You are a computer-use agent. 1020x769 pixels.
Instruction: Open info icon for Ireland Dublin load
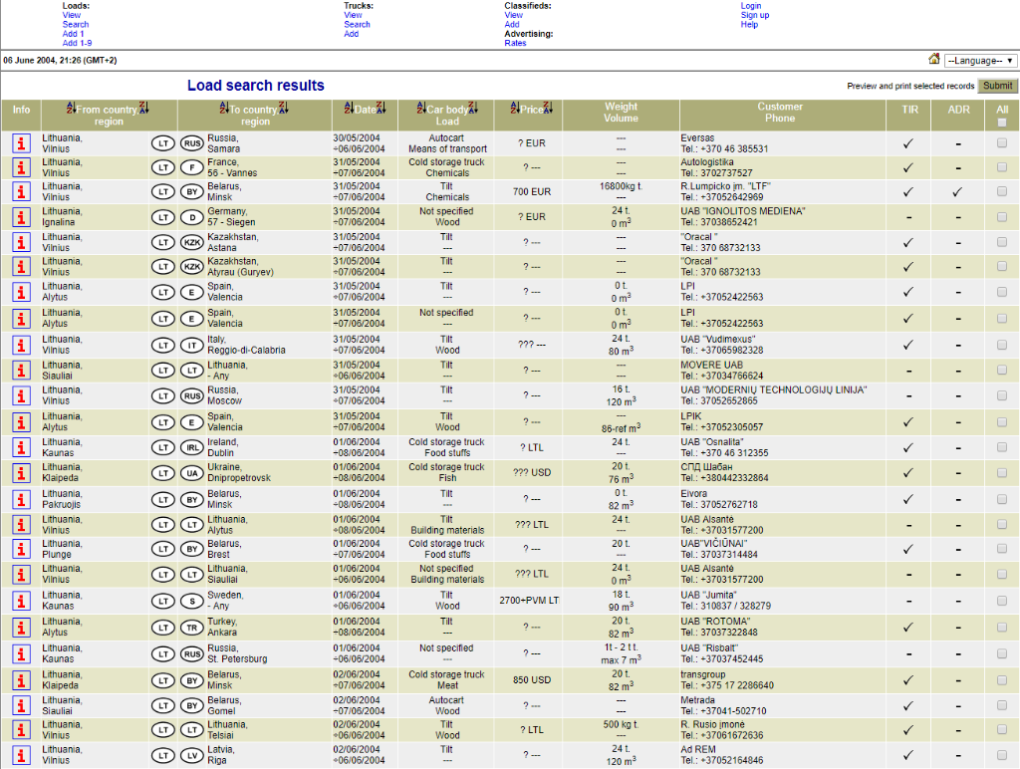[22, 447]
